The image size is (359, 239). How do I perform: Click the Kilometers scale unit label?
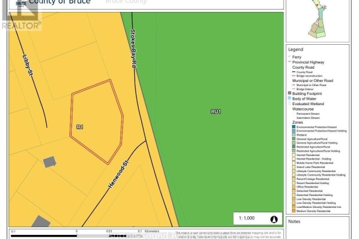point(152,231)
